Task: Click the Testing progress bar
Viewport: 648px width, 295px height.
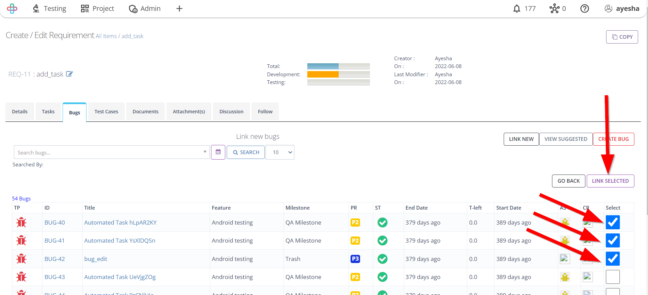Action: (x=338, y=82)
